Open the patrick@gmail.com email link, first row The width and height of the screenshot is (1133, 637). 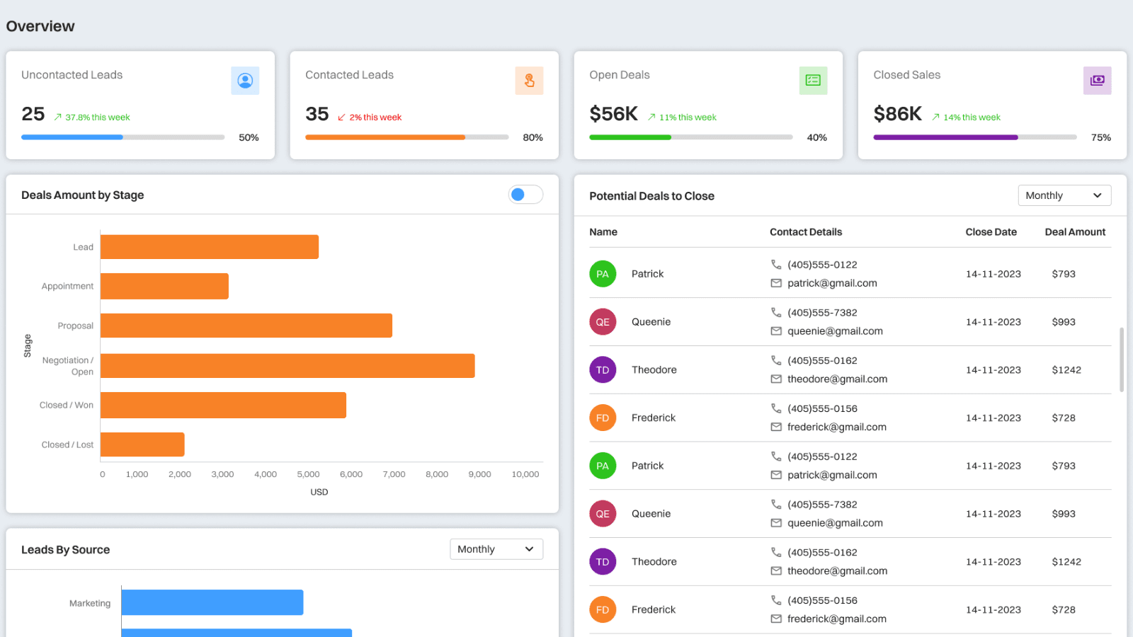pyautogui.click(x=832, y=283)
